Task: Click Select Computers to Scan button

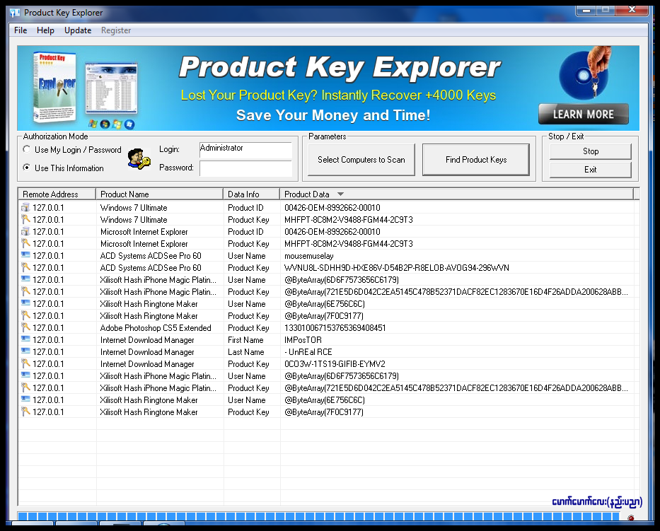Action: [x=361, y=160]
